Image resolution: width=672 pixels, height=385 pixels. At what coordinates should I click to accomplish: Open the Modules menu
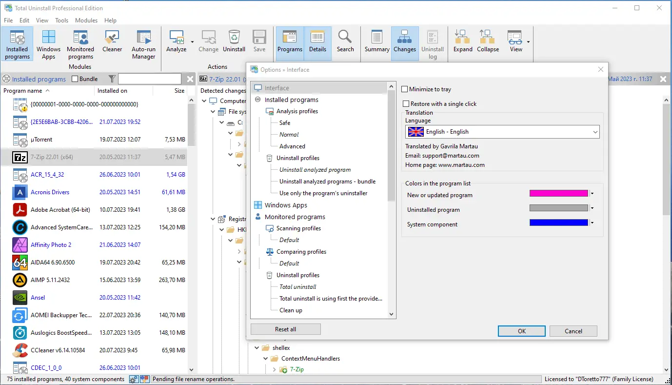click(x=86, y=20)
